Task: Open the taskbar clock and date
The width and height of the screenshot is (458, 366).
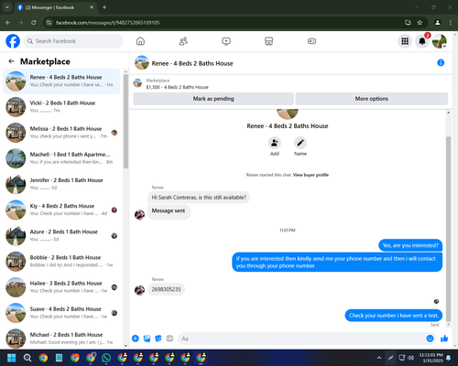Action: (x=431, y=358)
